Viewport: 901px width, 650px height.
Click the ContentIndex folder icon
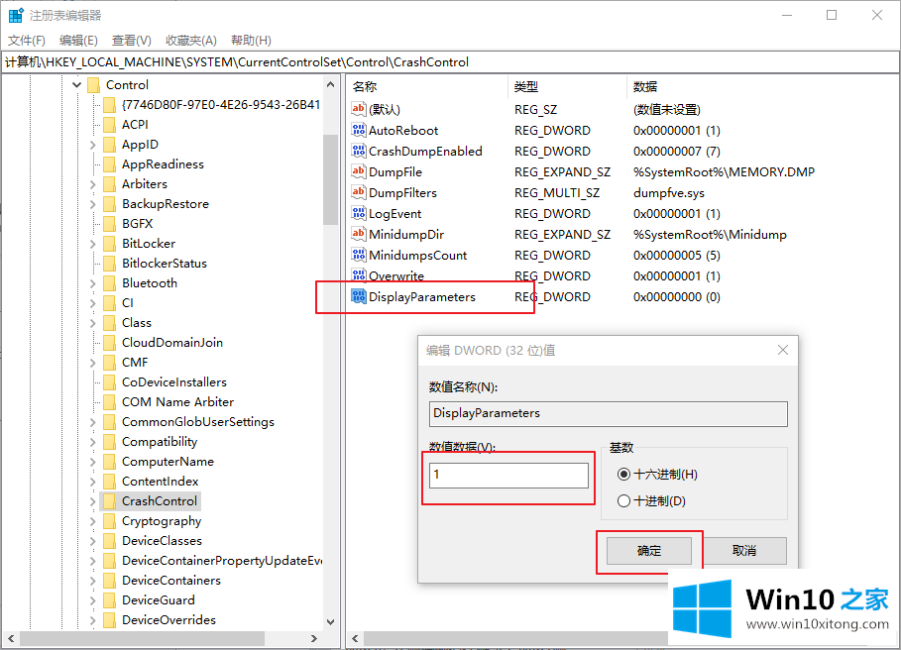pos(109,482)
